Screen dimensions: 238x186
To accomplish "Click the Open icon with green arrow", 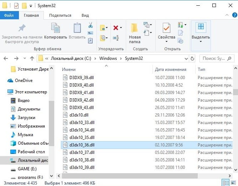I will point(181,25).
